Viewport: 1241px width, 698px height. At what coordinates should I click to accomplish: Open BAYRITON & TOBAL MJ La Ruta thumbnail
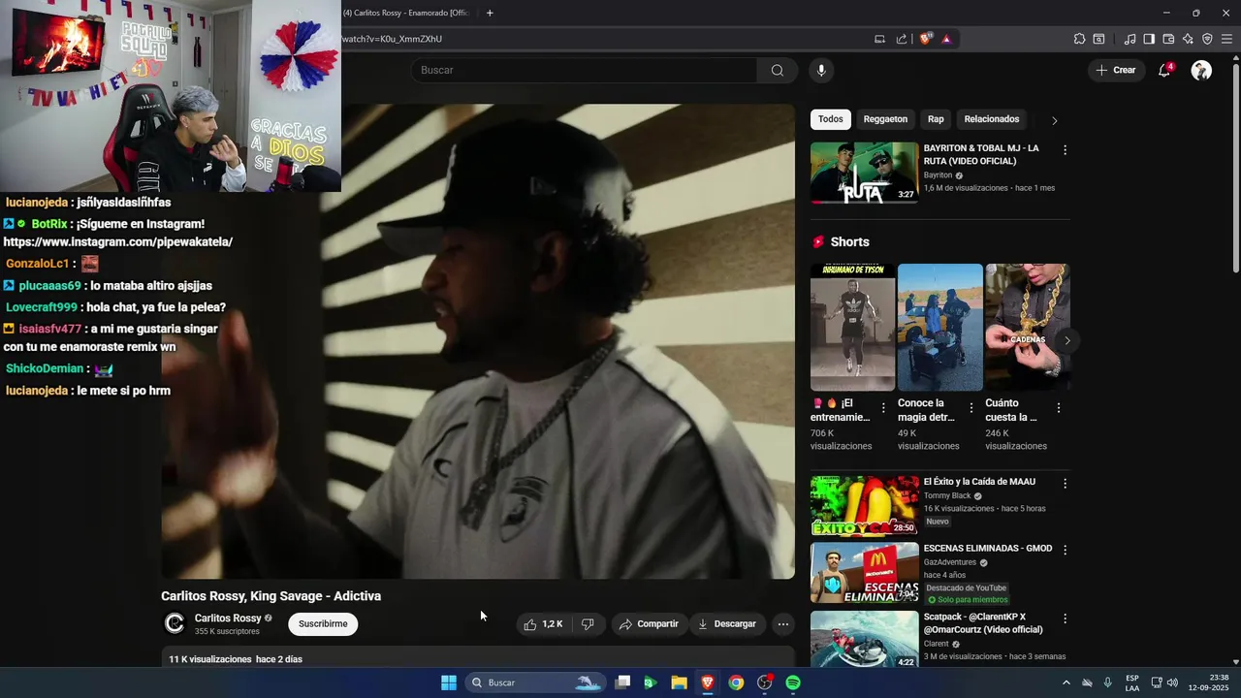pos(864,173)
